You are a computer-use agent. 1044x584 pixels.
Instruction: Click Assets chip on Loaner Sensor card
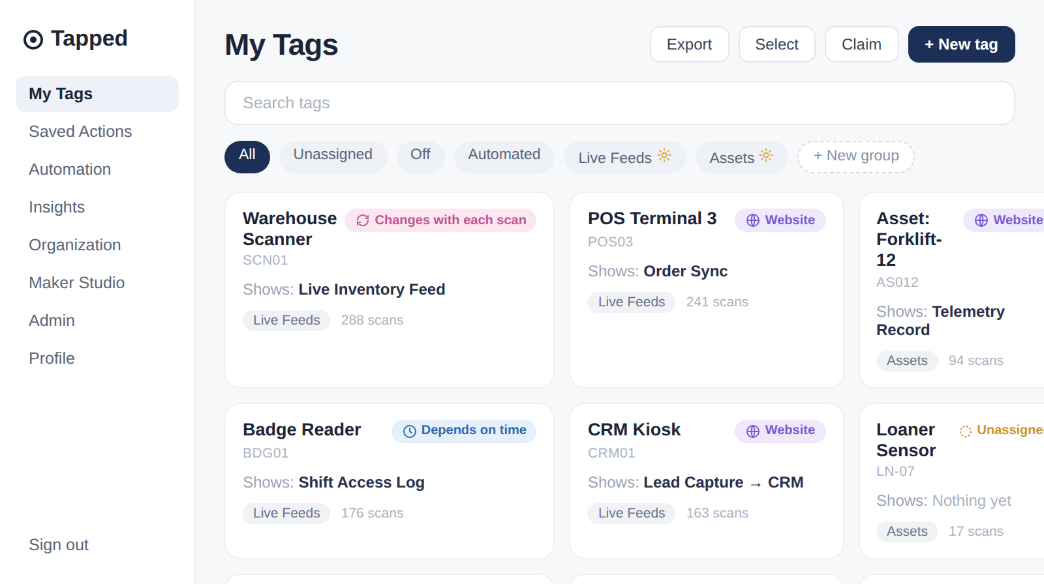click(907, 531)
